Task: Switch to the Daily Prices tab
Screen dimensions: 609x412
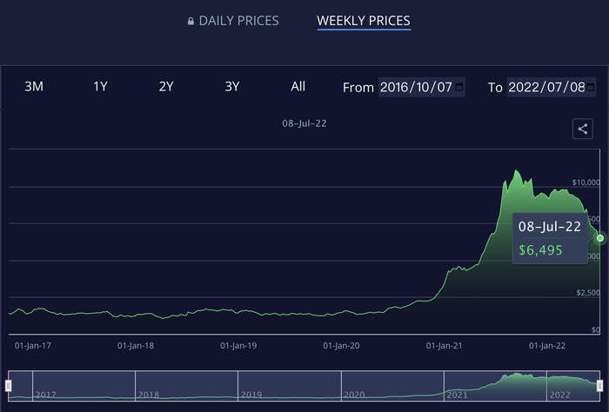Action: (x=233, y=21)
